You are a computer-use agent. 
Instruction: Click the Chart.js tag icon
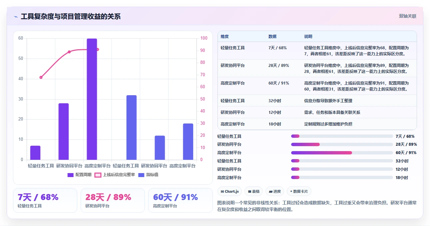(222, 191)
